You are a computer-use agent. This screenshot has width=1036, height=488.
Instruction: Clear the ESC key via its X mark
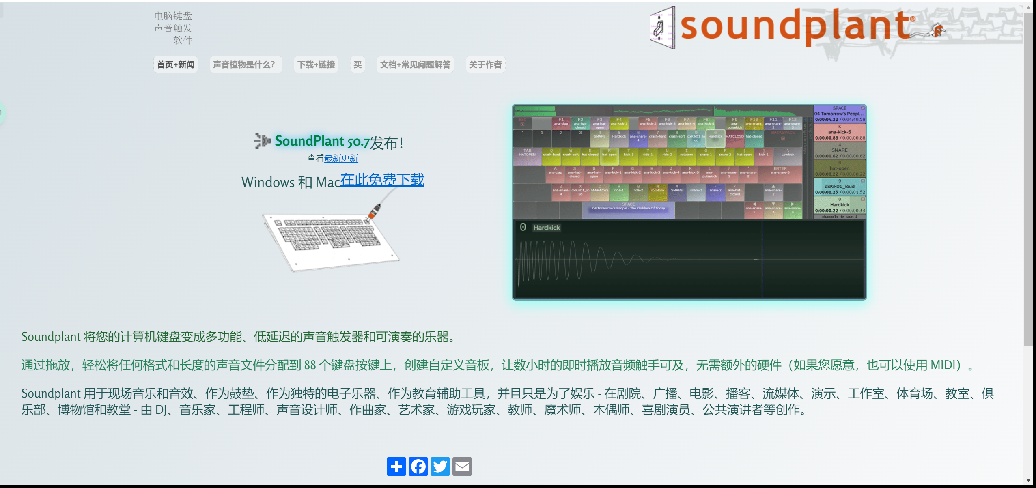[x=522, y=124]
